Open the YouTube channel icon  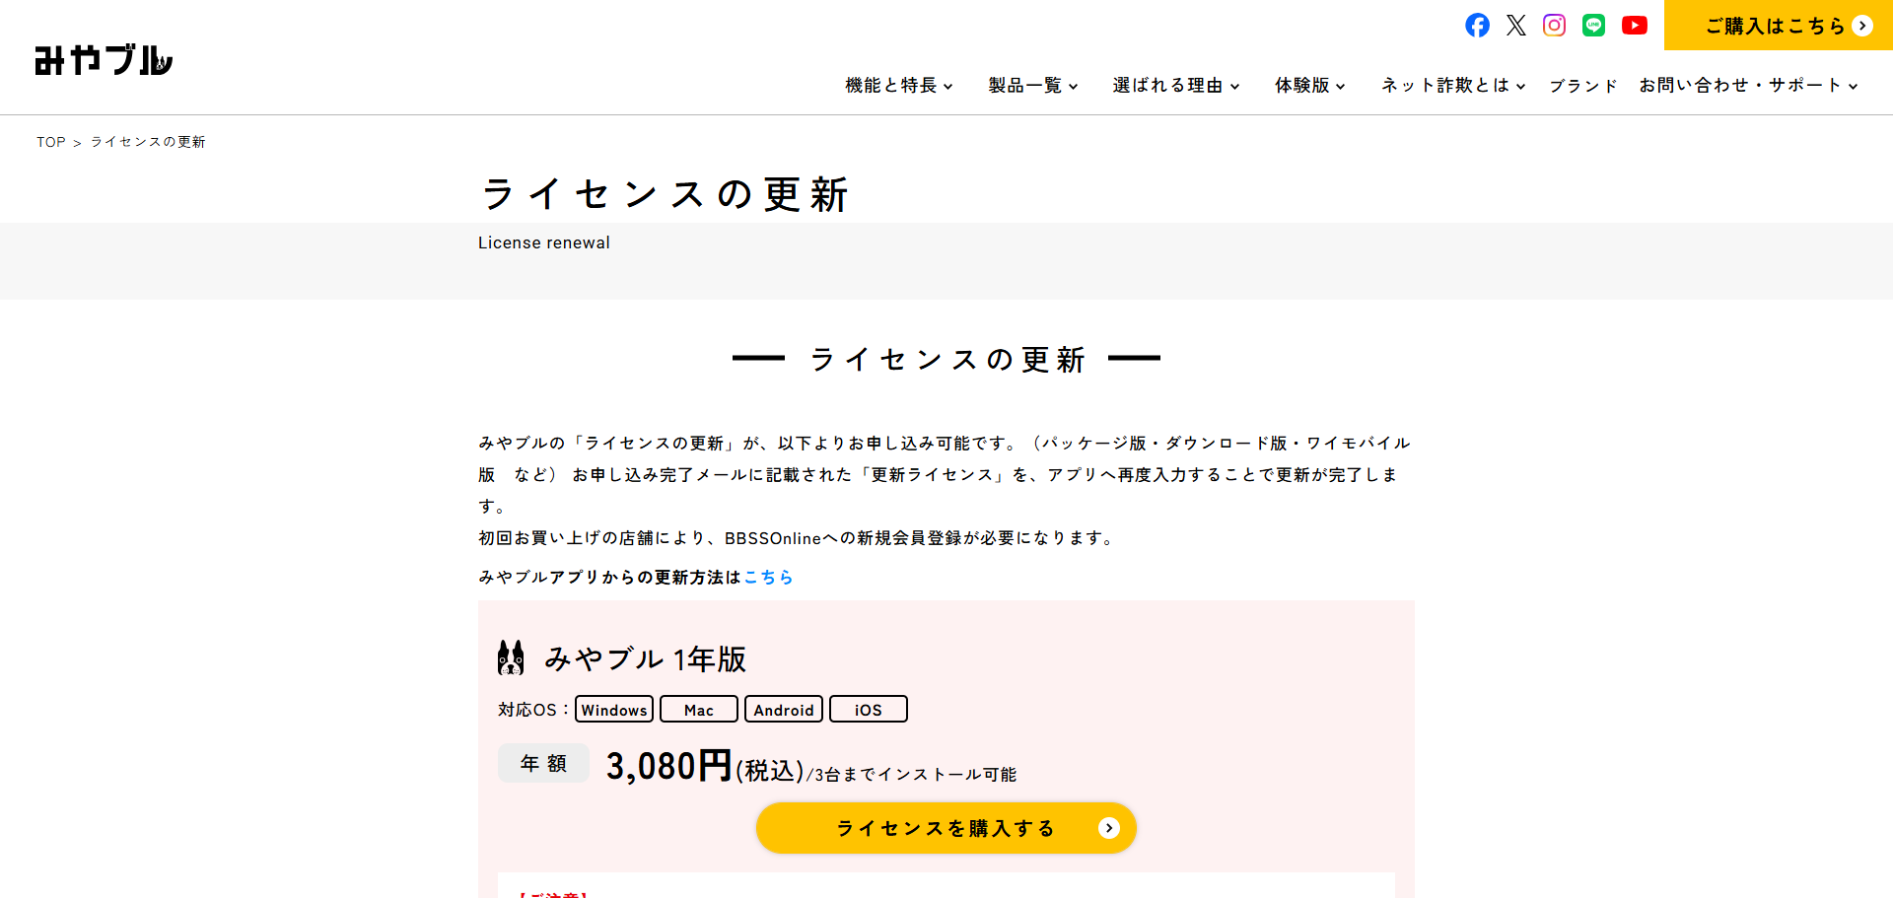1634,26
